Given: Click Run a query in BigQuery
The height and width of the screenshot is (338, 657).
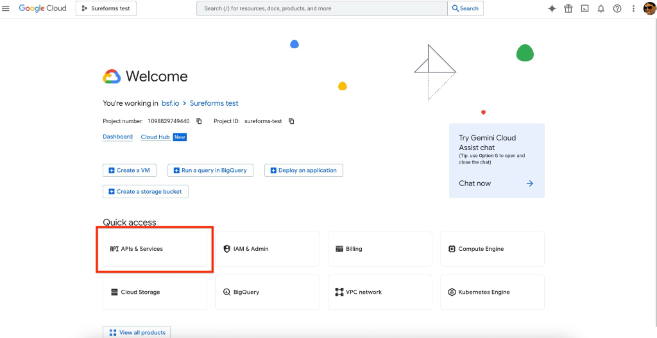Looking at the screenshot, I should pyautogui.click(x=210, y=171).
